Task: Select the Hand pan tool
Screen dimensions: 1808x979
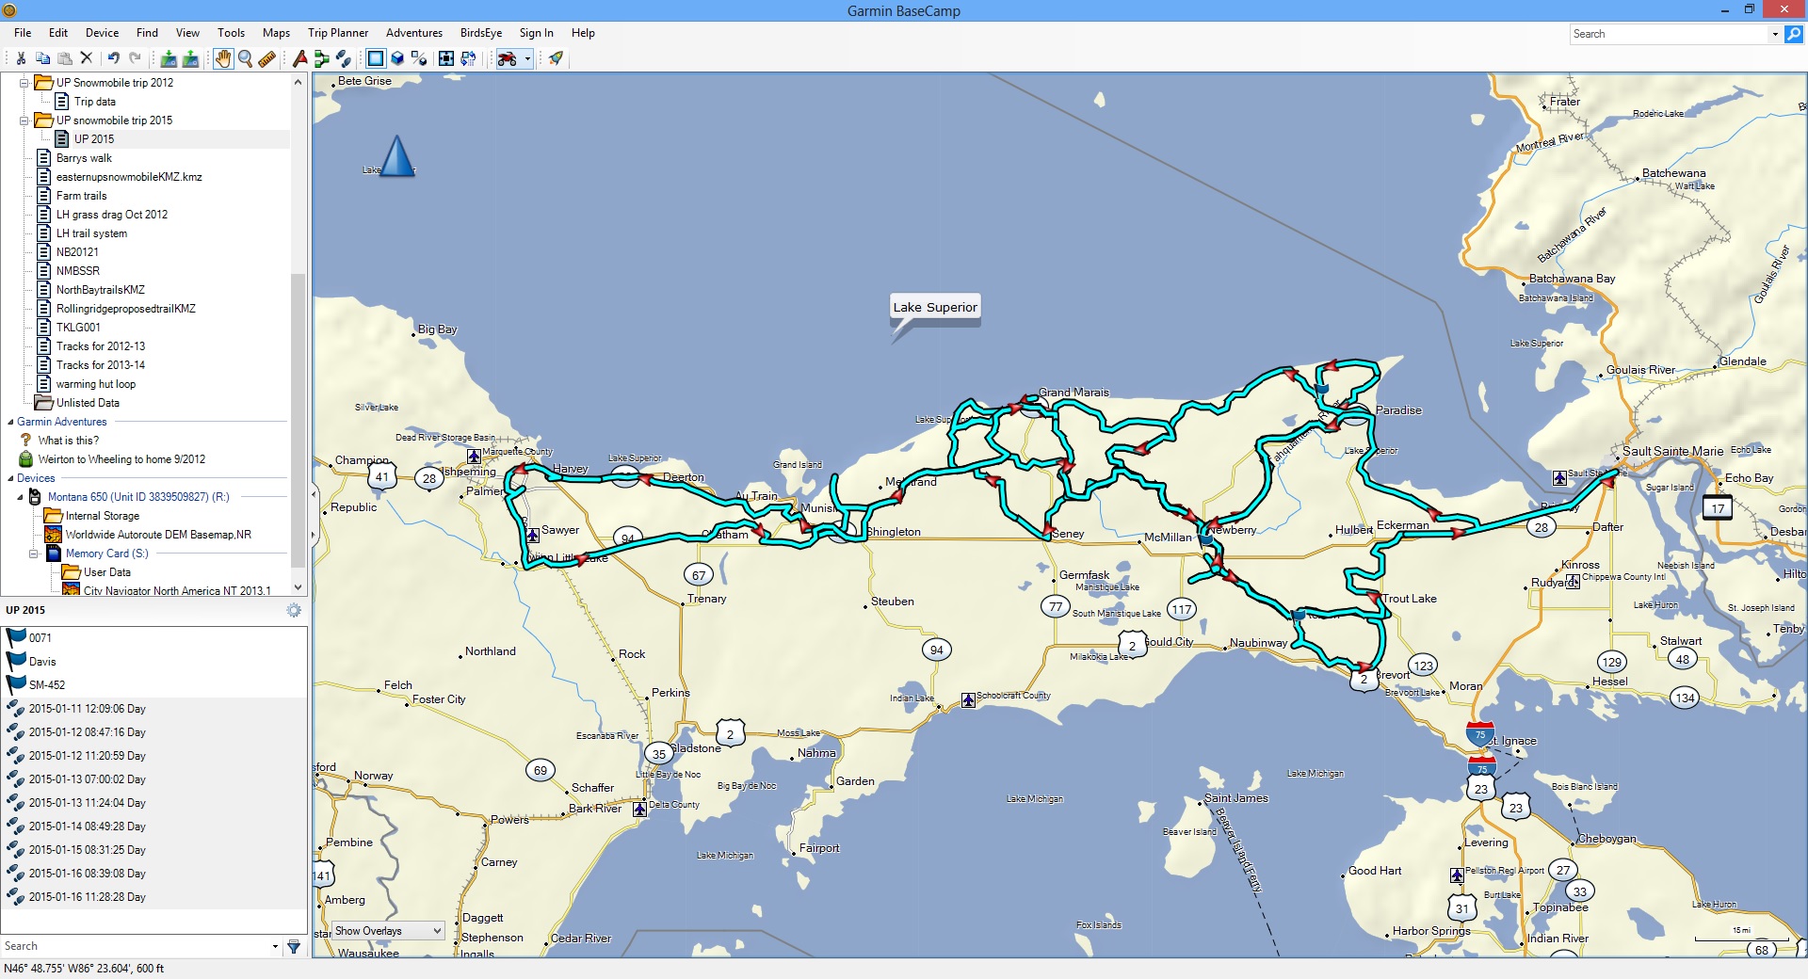Action: pyautogui.click(x=222, y=58)
